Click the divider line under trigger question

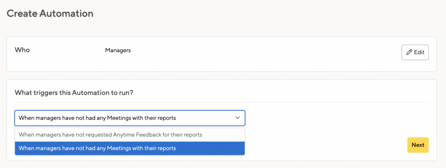click(x=222, y=102)
